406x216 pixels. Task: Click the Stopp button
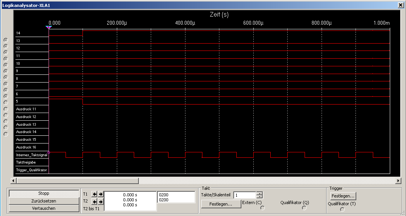click(44, 194)
